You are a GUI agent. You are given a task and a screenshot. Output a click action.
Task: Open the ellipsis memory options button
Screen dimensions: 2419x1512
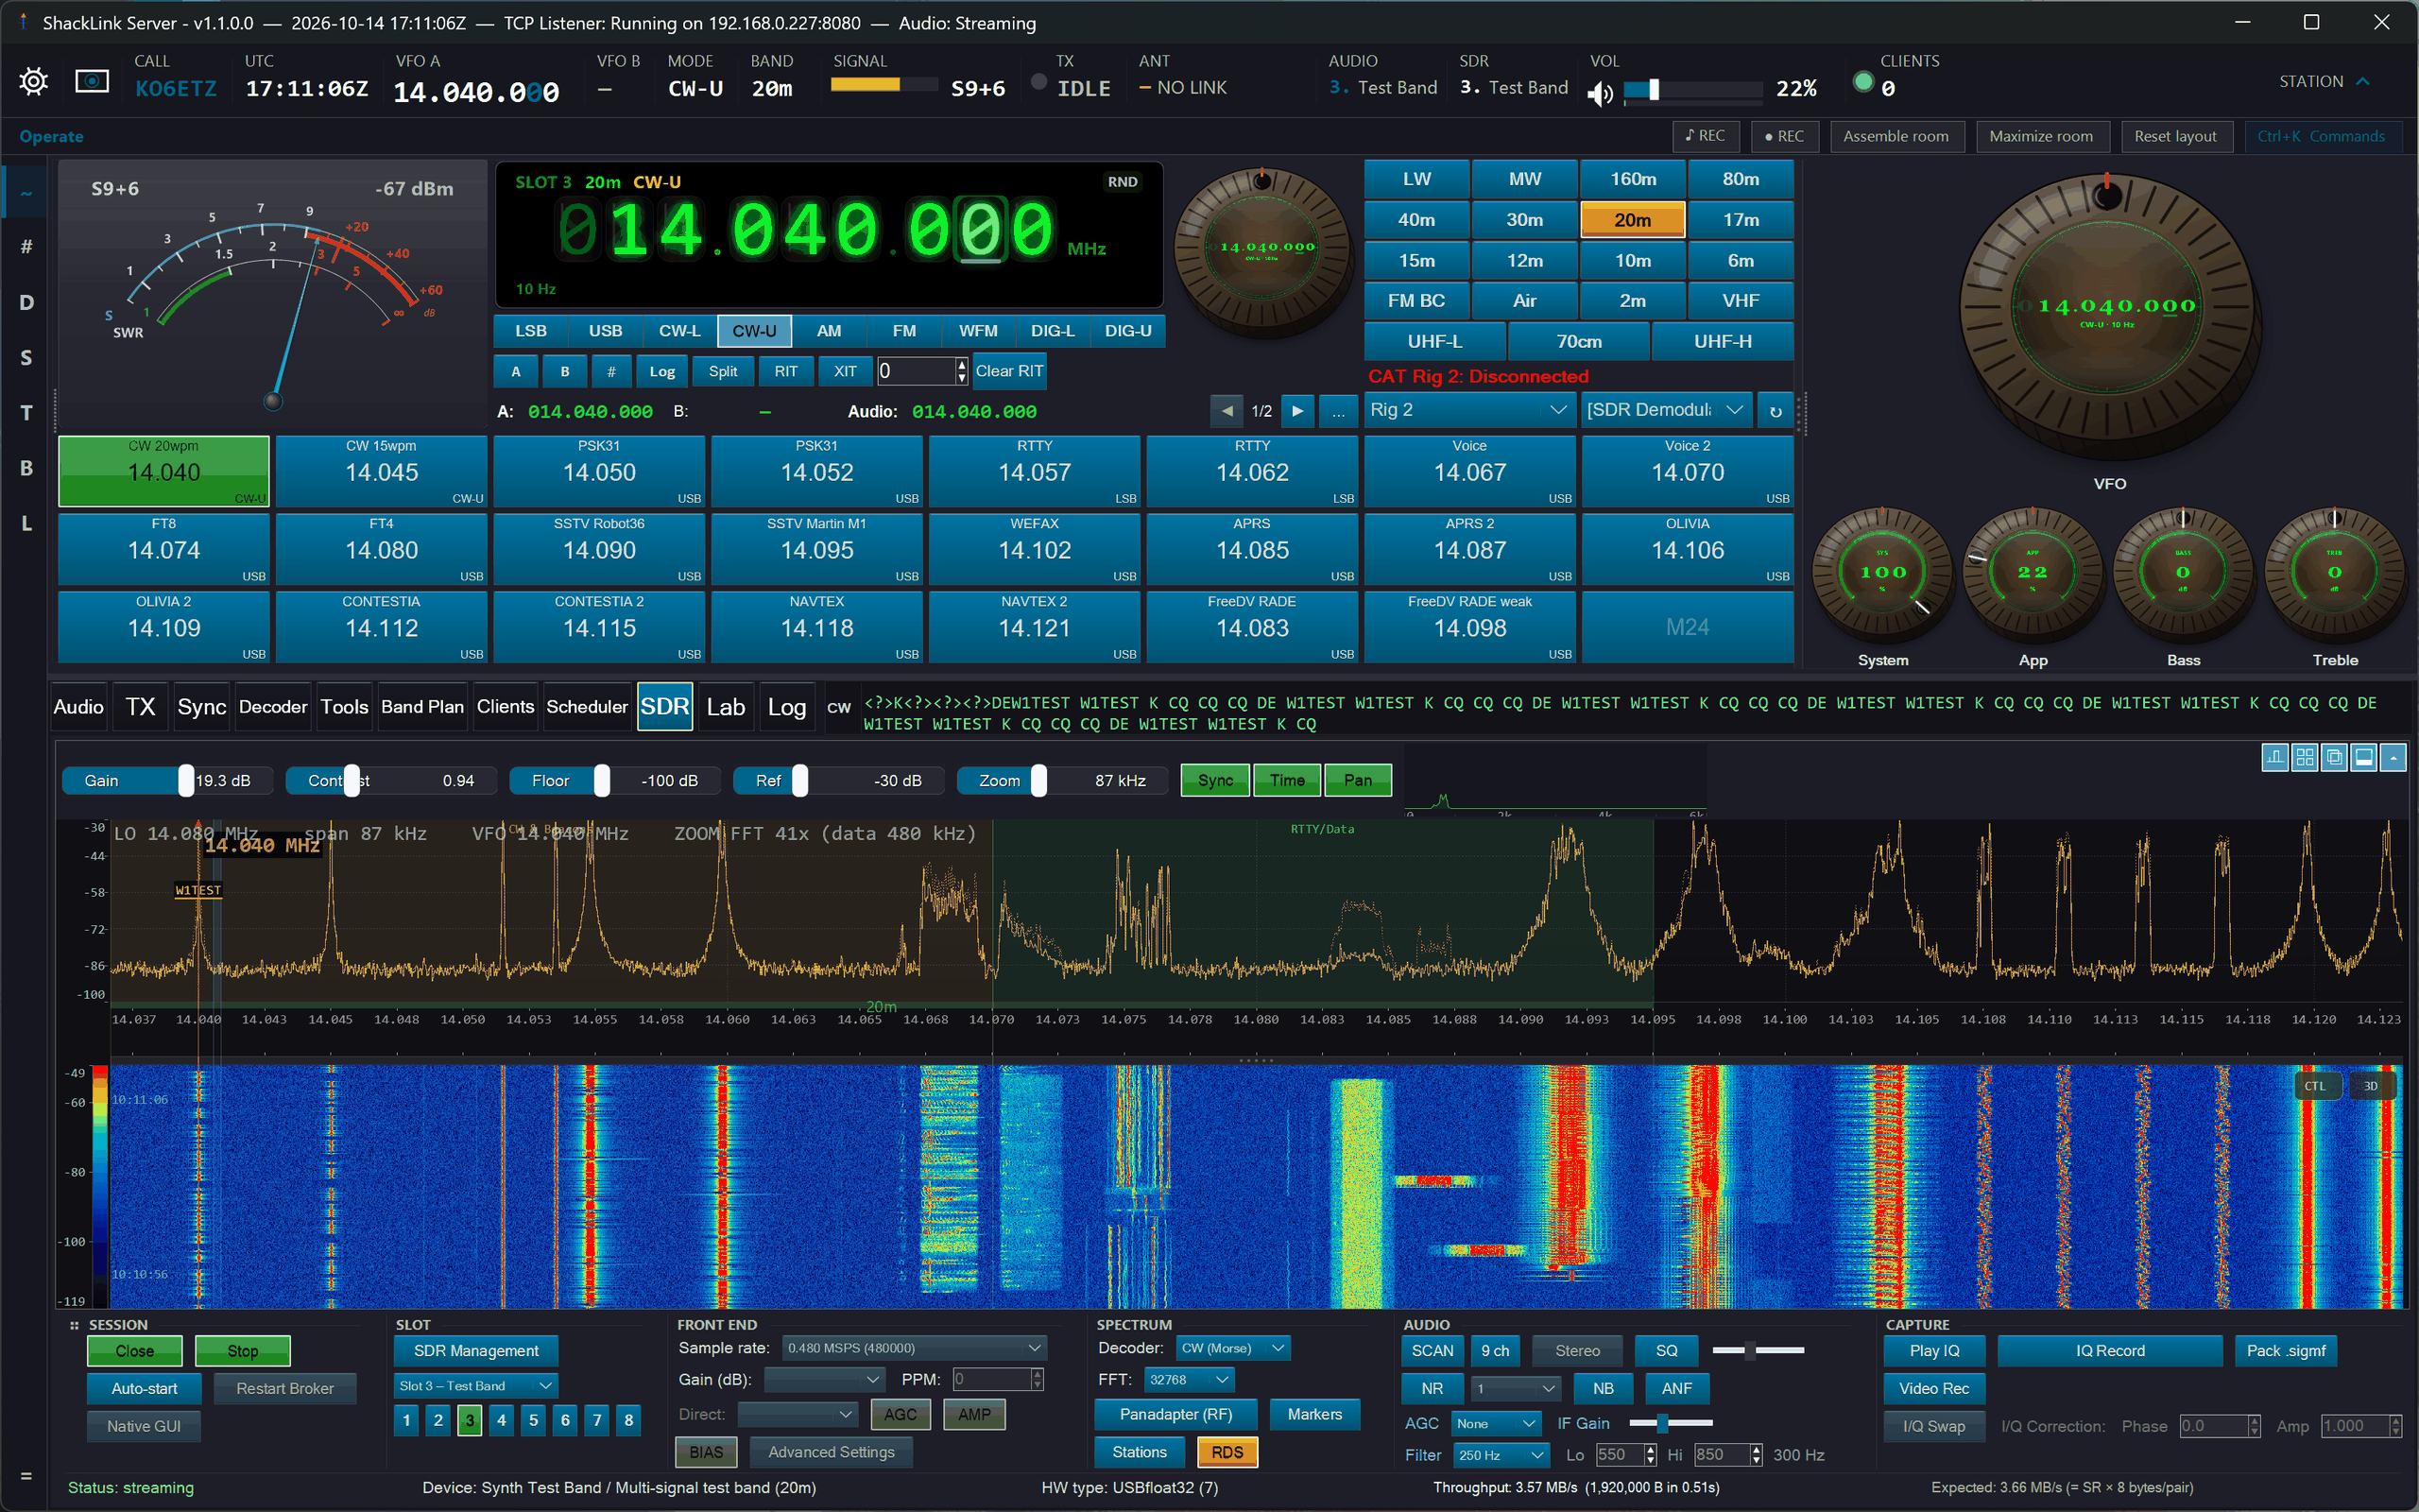1337,411
